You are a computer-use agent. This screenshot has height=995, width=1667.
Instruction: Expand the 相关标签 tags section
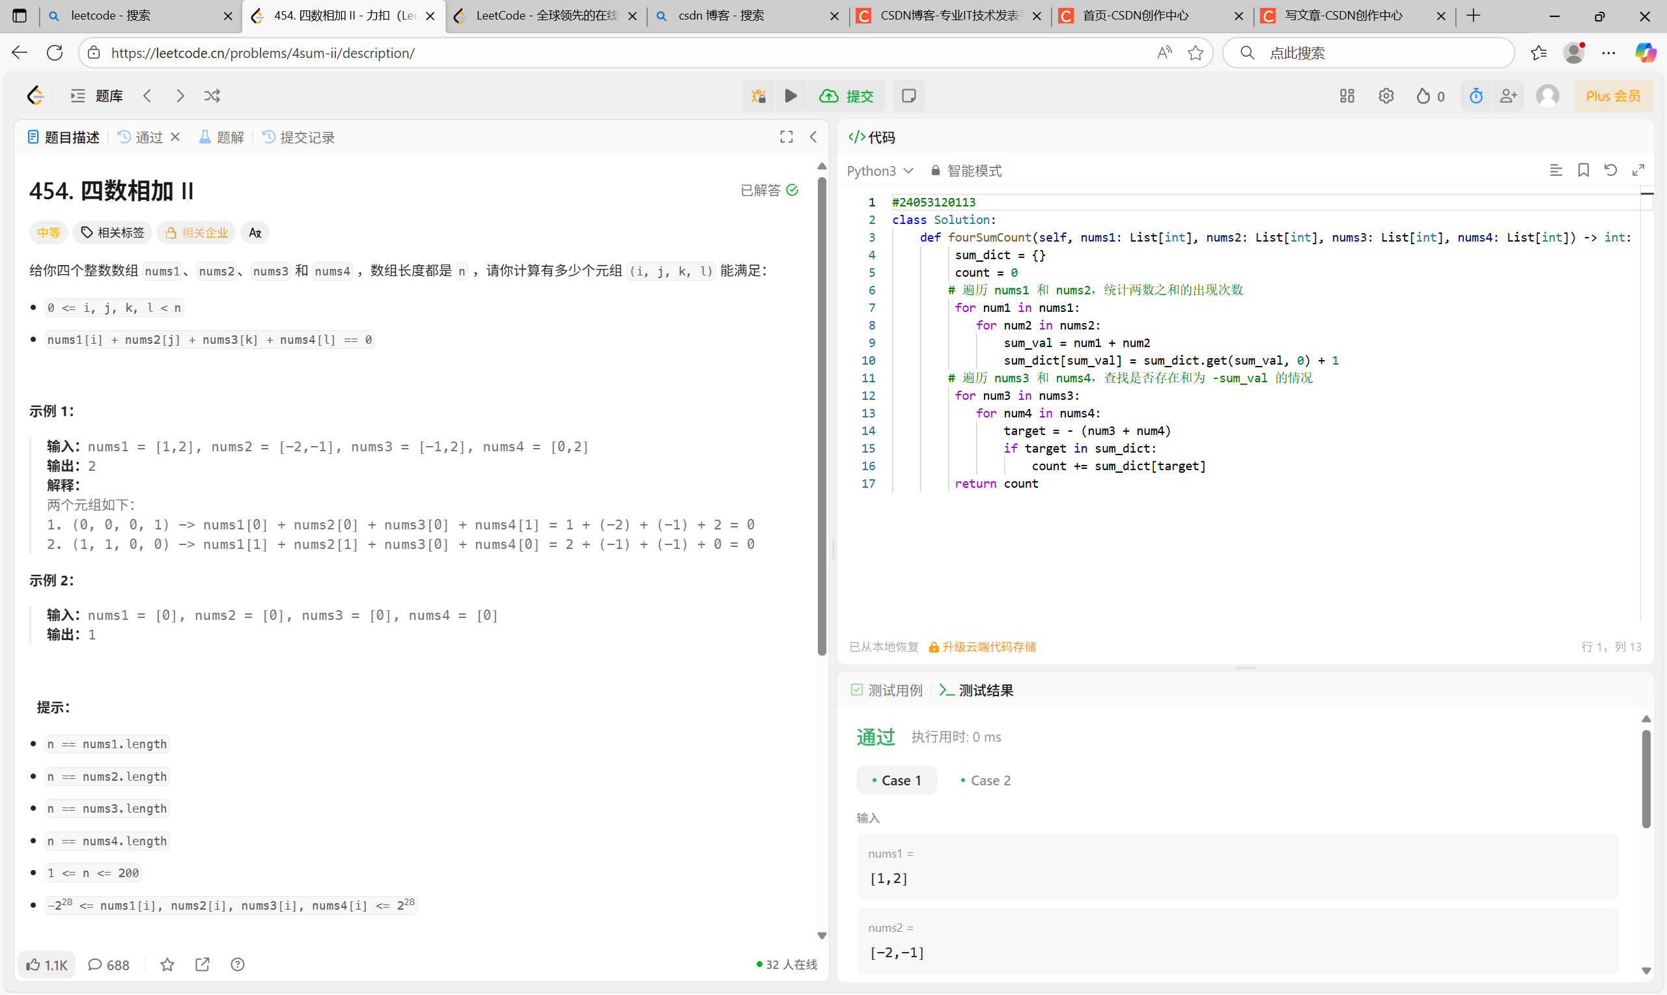(113, 232)
